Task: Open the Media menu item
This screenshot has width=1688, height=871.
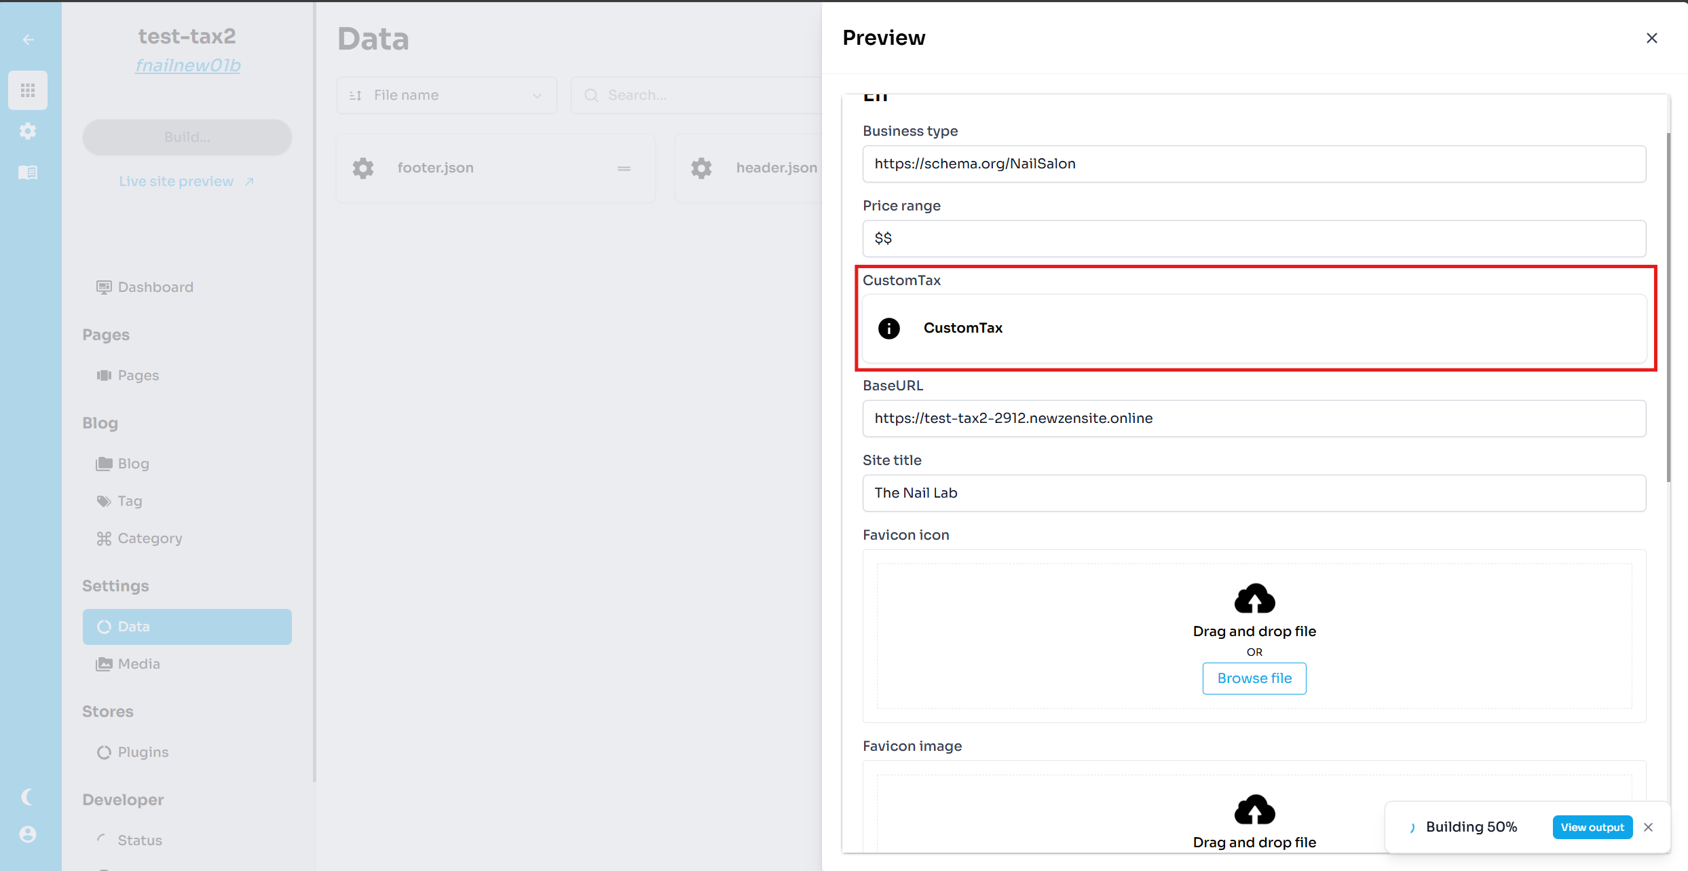Action: [x=138, y=664]
